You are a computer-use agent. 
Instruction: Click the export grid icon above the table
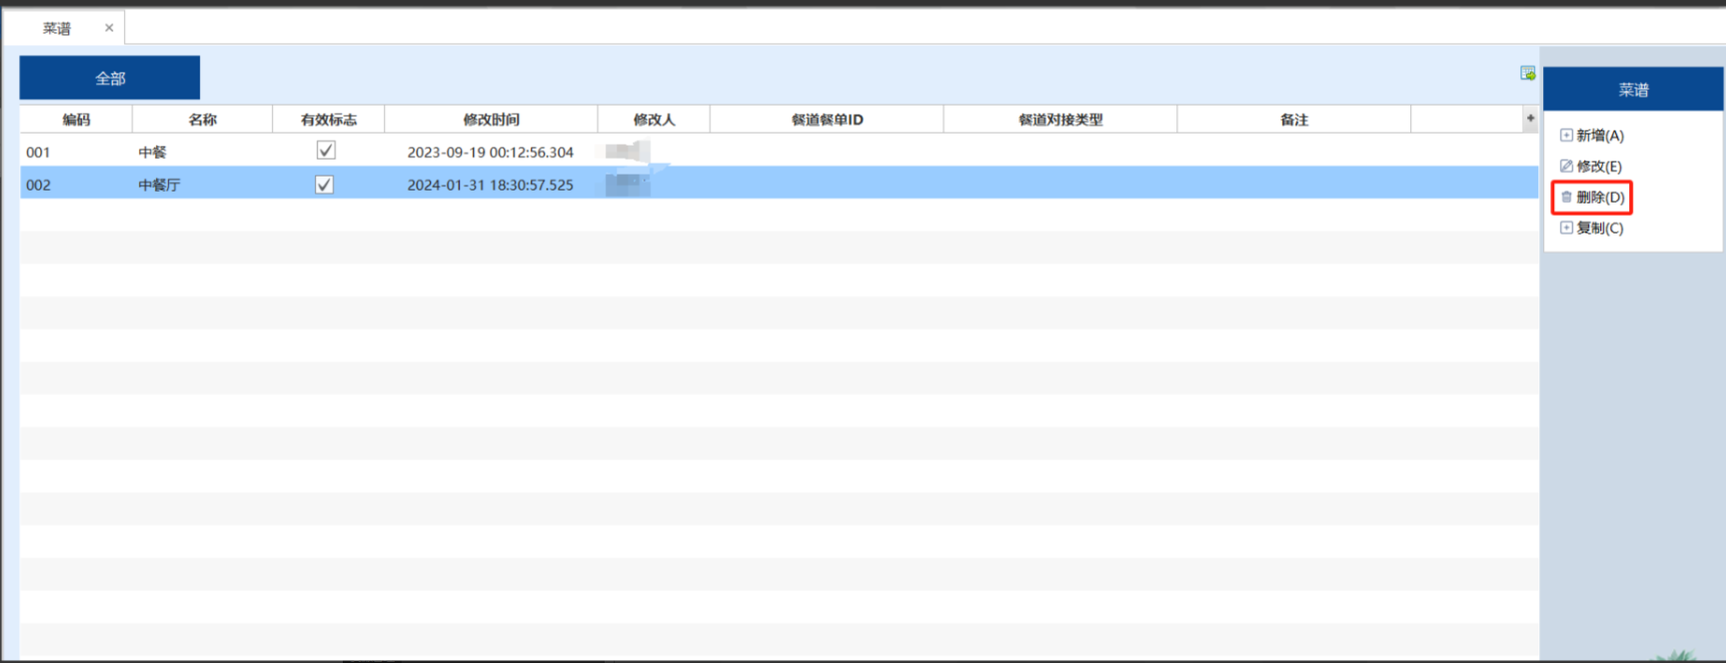(x=1527, y=73)
